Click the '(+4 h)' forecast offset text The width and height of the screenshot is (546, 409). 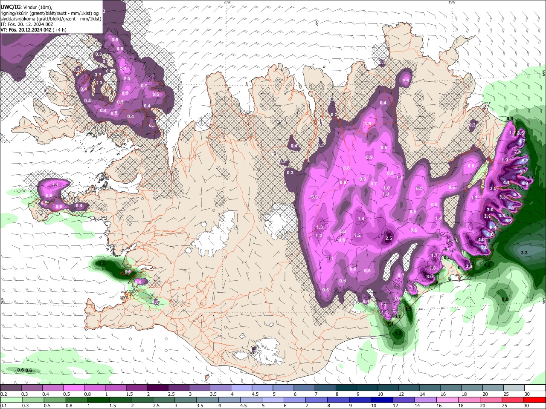61,30
